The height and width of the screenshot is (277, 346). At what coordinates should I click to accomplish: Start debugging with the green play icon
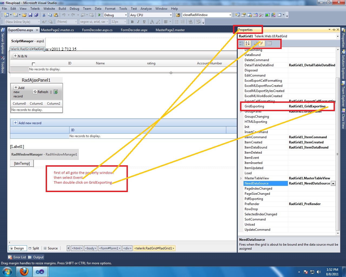(99, 15)
